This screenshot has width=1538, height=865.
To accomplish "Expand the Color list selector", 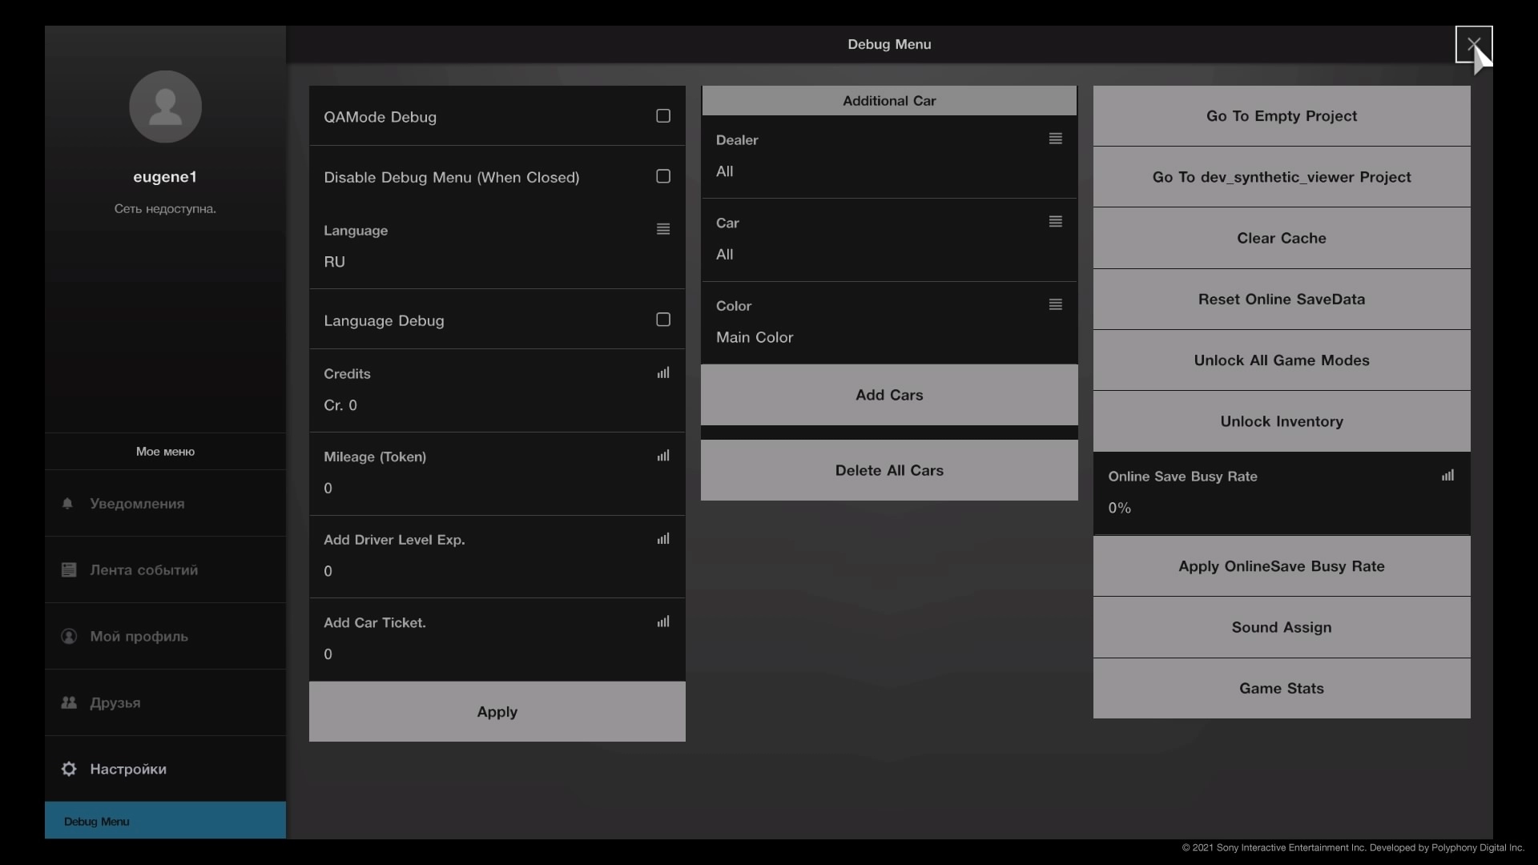I will point(1056,304).
